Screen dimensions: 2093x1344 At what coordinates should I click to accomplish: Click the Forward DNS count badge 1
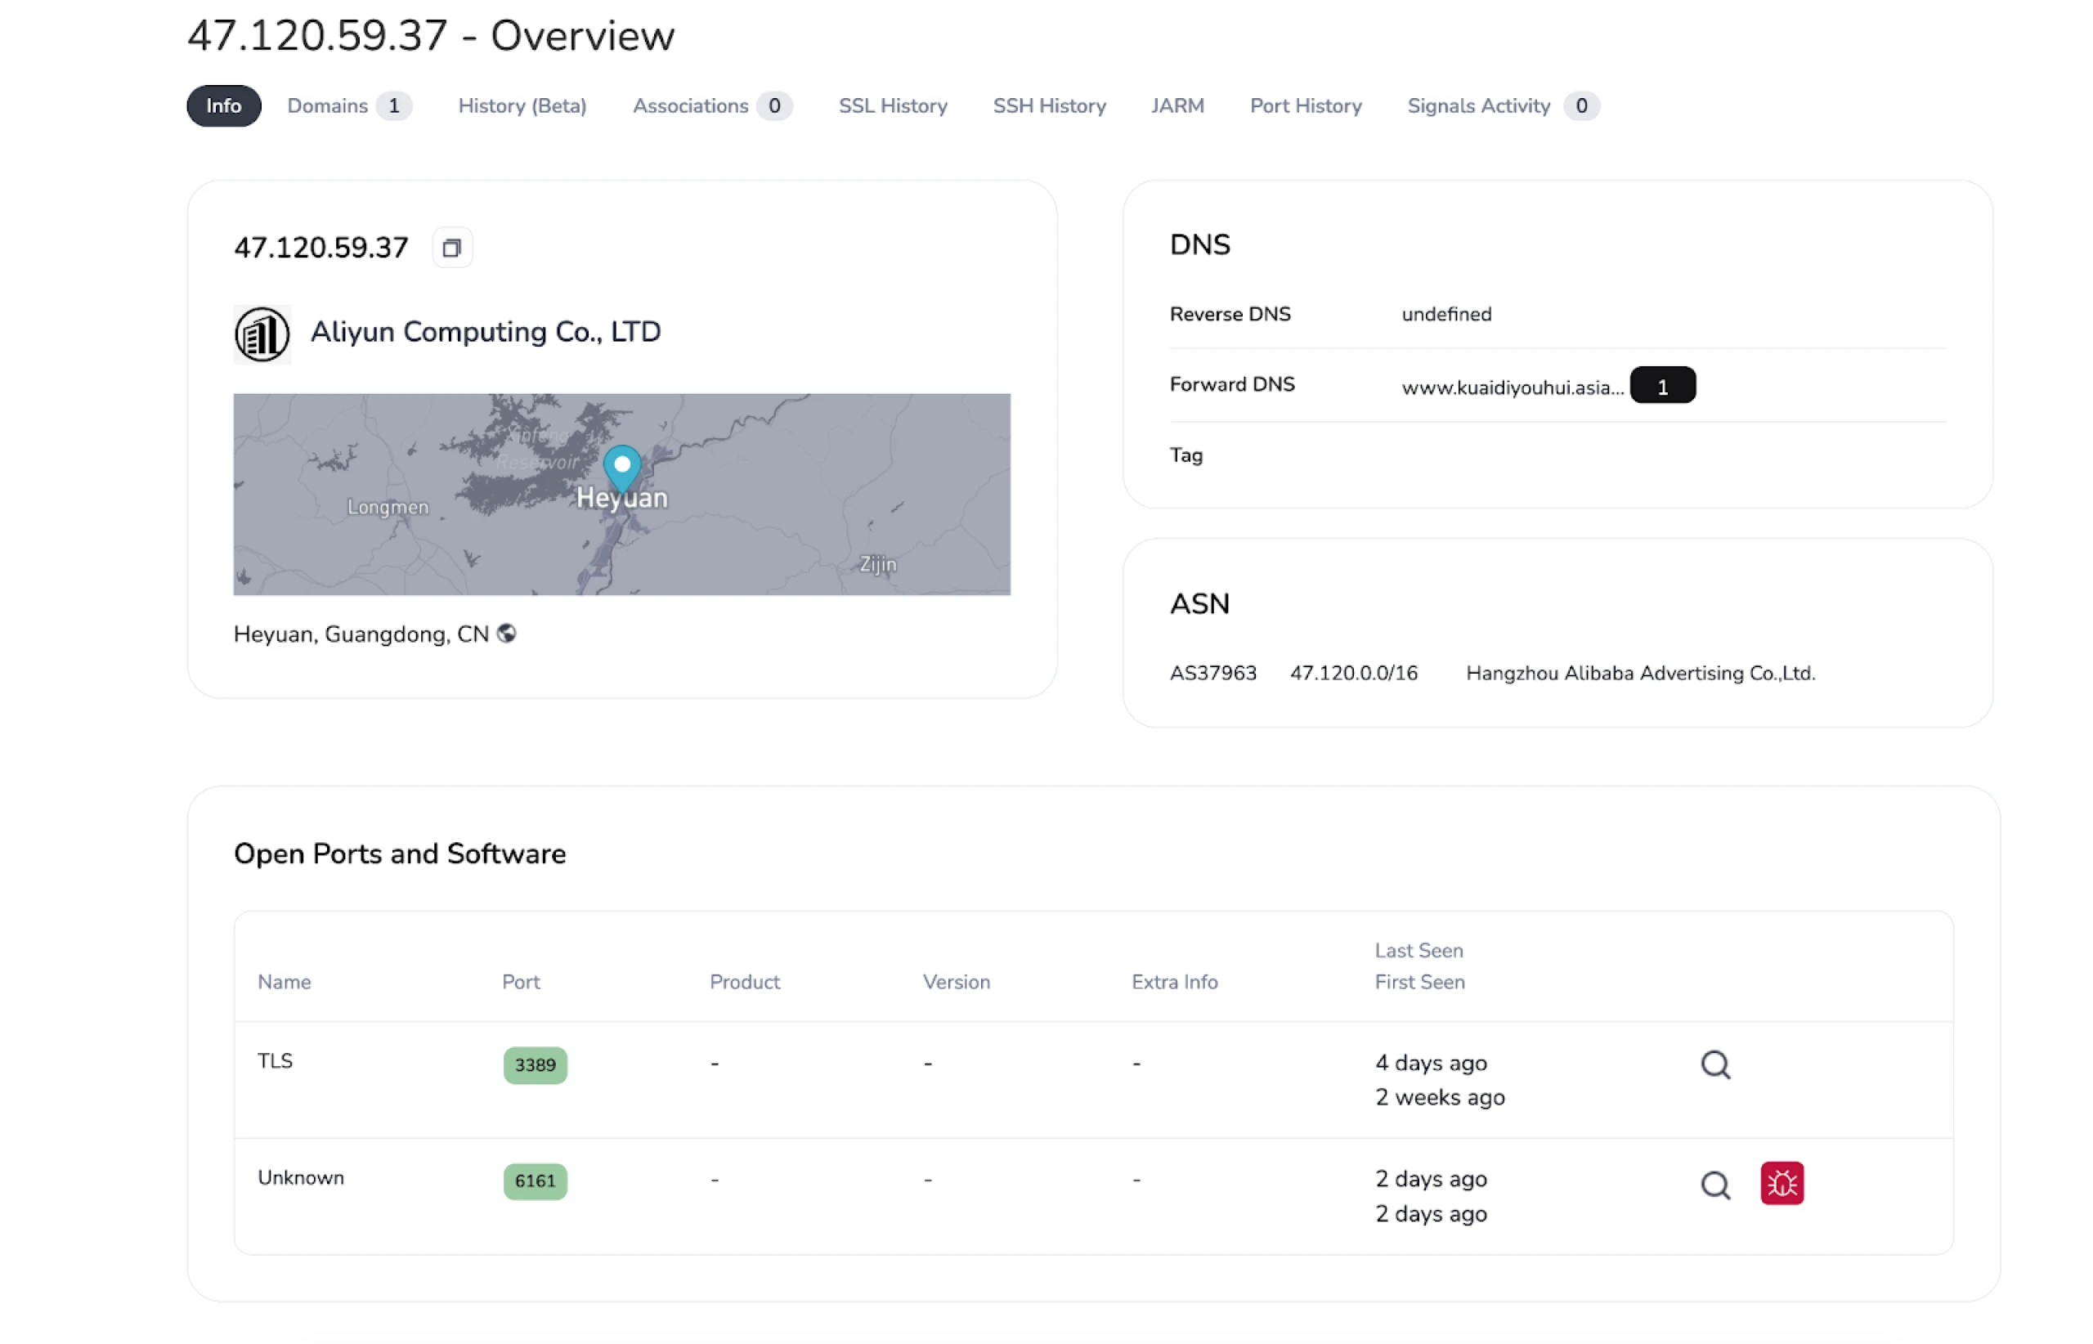click(1662, 386)
